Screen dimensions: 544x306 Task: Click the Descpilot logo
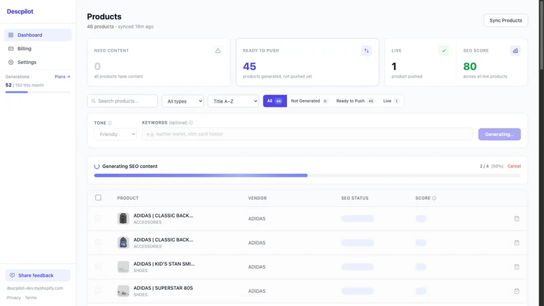tap(20, 12)
